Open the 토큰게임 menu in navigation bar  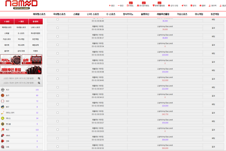pyautogui.click(x=215, y=14)
